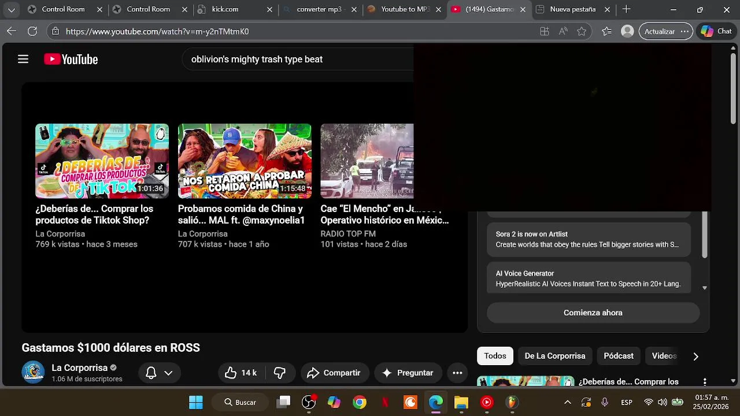Screen dimensions: 740x416
Task: Open the Edge add-to-apps icon in the address bar
Action: pyautogui.click(x=544, y=31)
